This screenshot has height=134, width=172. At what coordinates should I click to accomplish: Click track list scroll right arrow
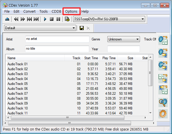(145, 118)
